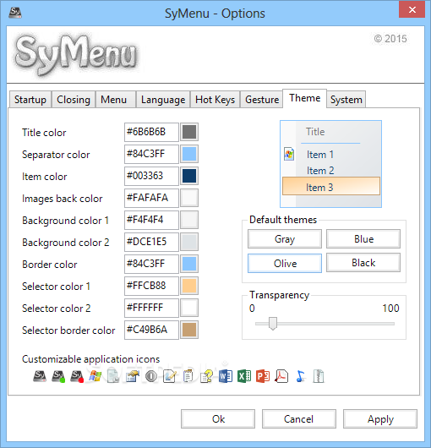Image resolution: width=431 pixels, height=448 pixels.
Task: Click the Background color 1 swatch
Action: pos(189,220)
